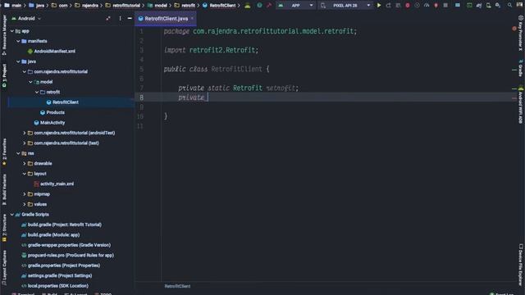Open 2: Favorites side tool window
The image size is (525, 295).
pyautogui.click(x=4, y=152)
